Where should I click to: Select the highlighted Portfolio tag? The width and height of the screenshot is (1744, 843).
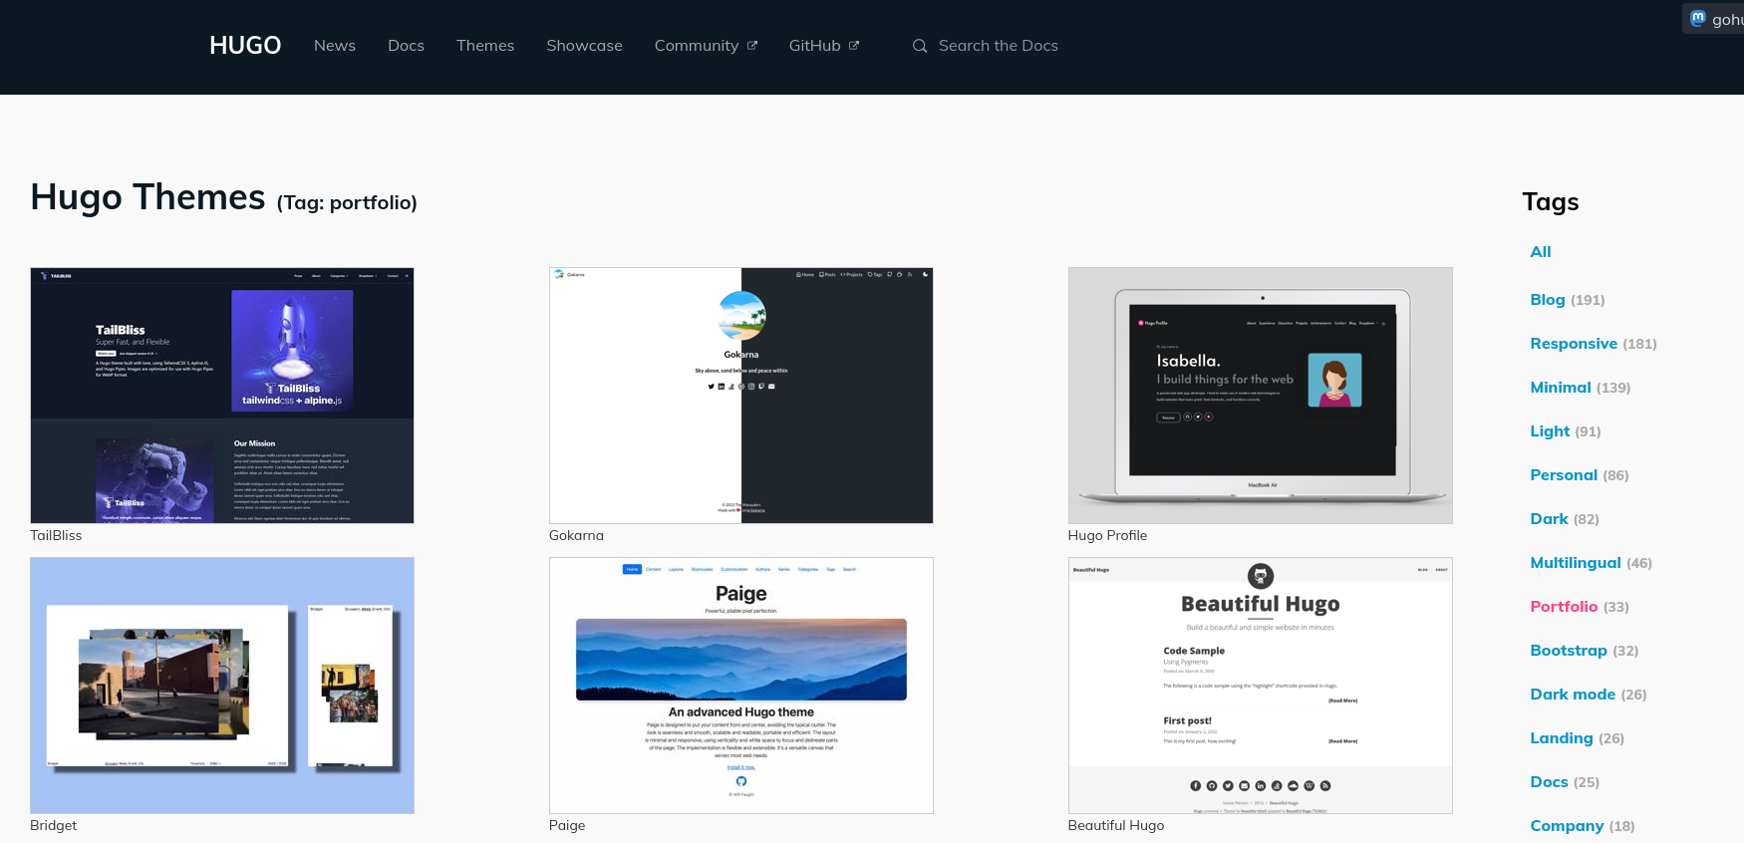pyautogui.click(x=1564, y=607)
